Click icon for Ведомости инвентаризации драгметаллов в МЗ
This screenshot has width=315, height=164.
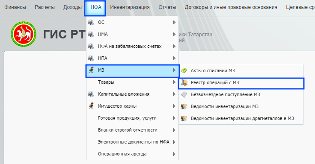click(x=184, y=118)
